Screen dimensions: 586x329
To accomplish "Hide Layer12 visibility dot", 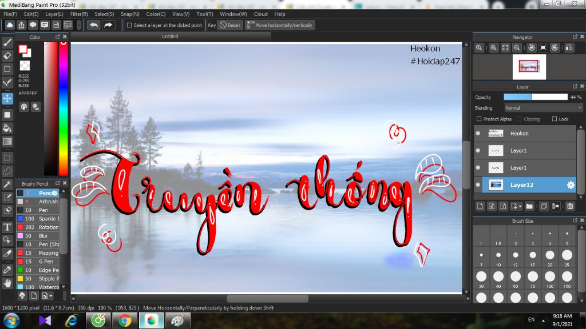I will [x=478, y=184].
